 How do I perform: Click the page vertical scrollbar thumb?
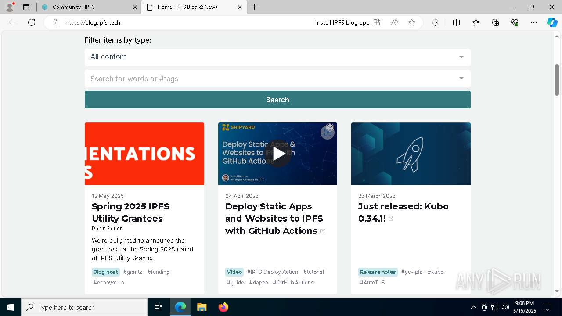coord(557,79)
